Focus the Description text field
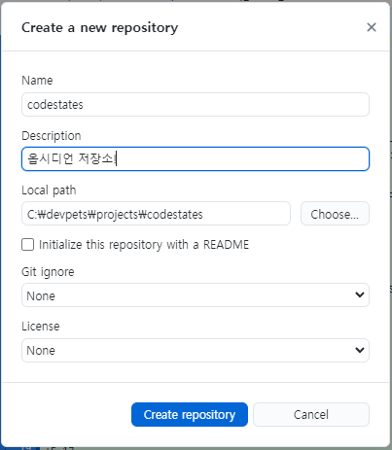This screenshot has width=392, height=450. tap(196, 159)
